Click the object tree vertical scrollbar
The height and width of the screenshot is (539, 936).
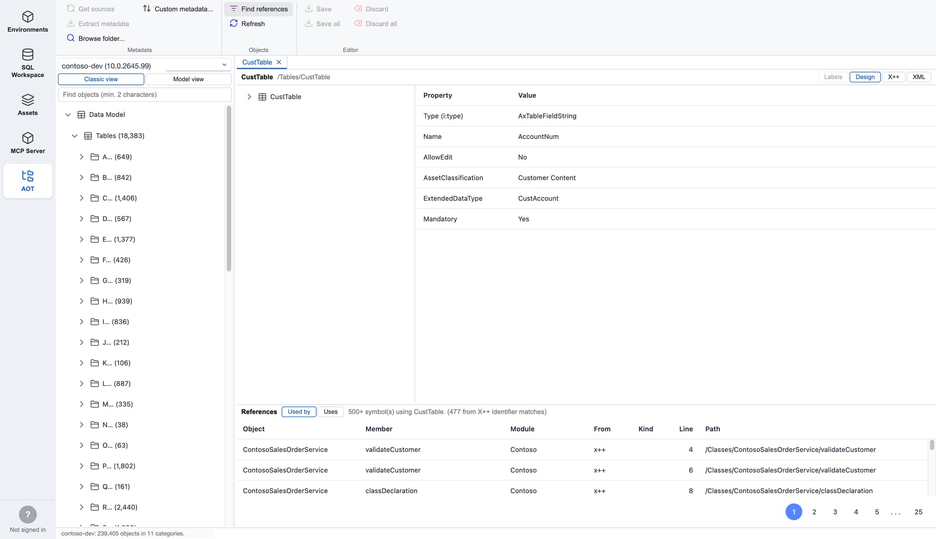(x=229, y=189)
